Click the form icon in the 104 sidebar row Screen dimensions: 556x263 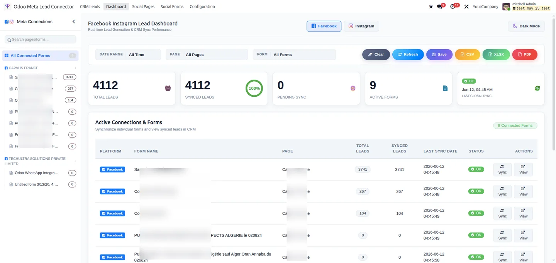click(11, 100)
